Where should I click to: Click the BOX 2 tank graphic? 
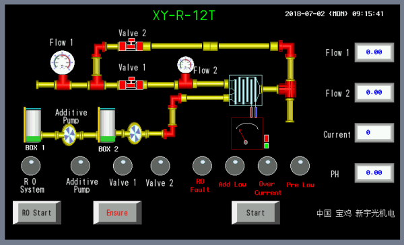click(x=106, y=125)
